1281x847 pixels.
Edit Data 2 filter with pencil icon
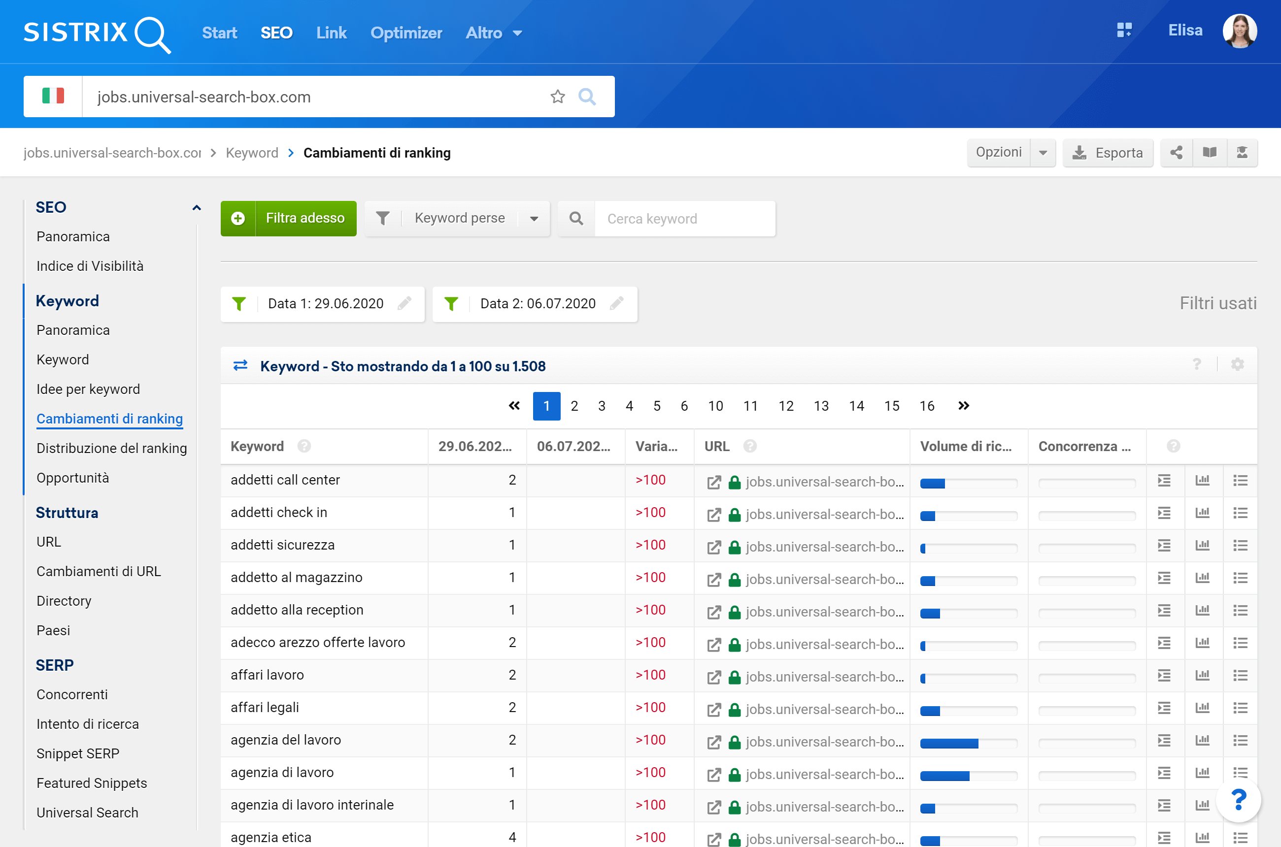click(x=616, y=303)
